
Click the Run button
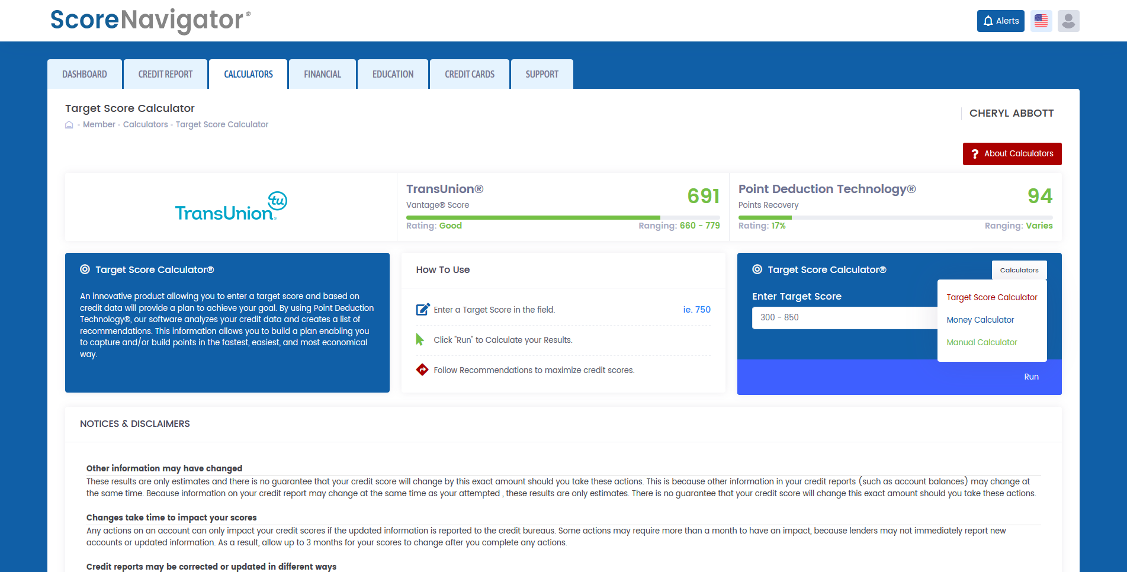click(1031, 377)
